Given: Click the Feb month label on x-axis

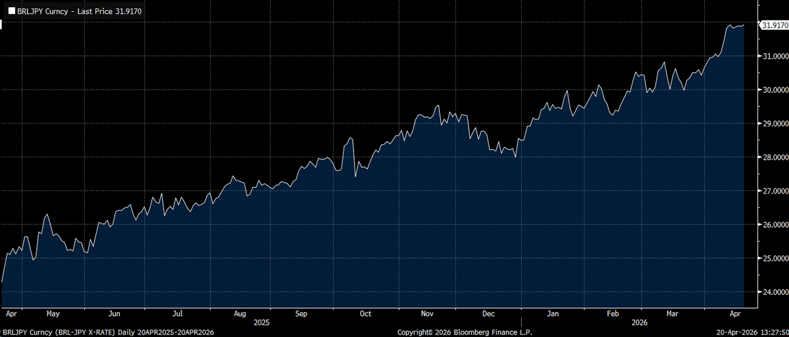Looking at the screenshot, I should coord(613,314).
